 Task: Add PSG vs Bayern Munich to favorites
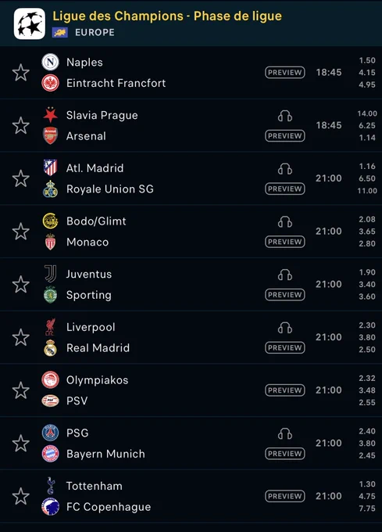20,443
